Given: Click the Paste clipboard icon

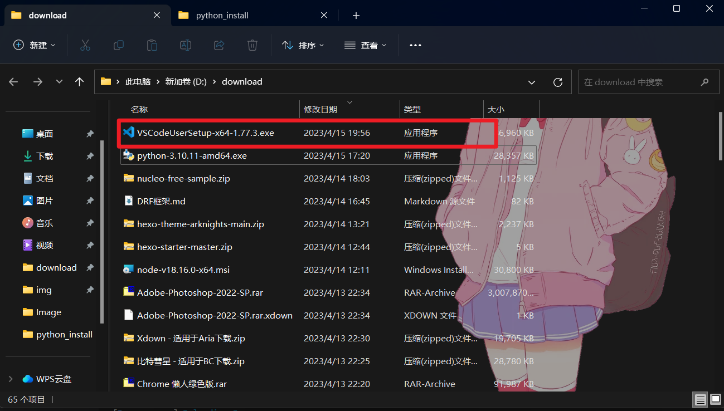Looking at the screenshot, I should pyautogui.click(x=152, y=45).
